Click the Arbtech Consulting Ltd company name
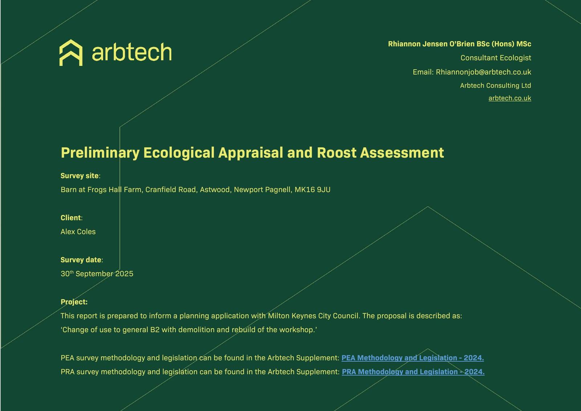581x411 pixels. pyautogui.click(x=495, y=86)
